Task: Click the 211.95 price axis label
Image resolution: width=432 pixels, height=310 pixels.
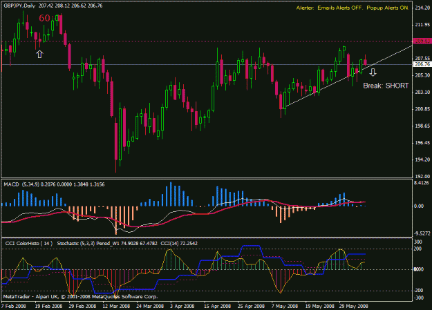Action: (422, 25)
